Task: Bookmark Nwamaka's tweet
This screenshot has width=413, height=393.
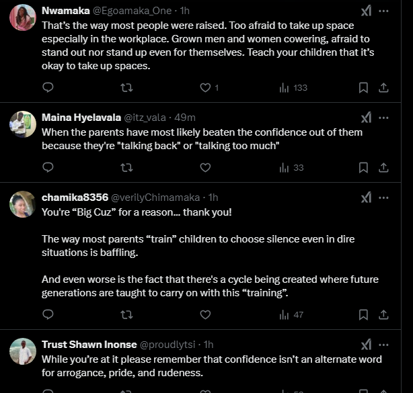Action: pos(363,87)
